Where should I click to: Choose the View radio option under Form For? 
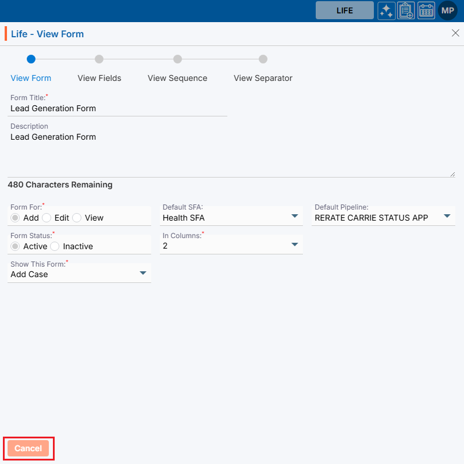coord(77,218)
